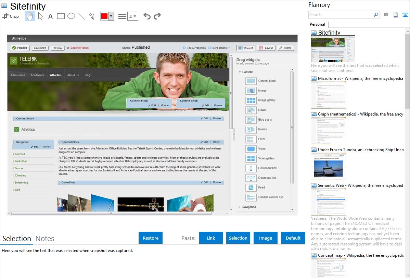Click the Image gallery widget icon
The height and width of the screenshot is (278, 410).
(251, 100)
